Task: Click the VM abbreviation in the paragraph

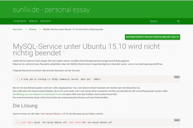Action: click(133, 91)
